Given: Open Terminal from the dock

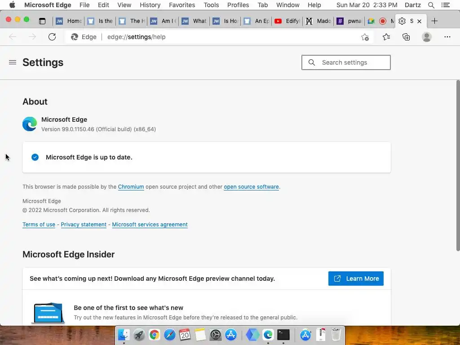Looking at the screenshot, I should [283, 334].
